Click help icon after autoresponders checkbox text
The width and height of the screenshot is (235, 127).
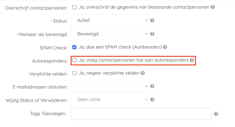tap(192, 60)
